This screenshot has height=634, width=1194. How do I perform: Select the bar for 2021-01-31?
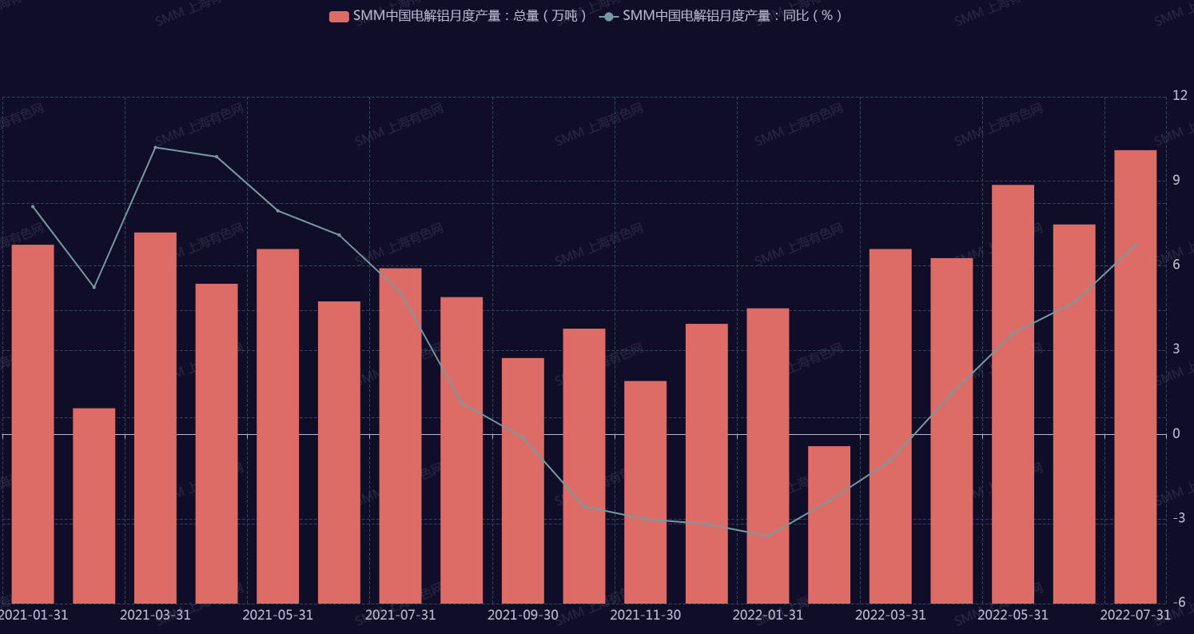(33, 424)
